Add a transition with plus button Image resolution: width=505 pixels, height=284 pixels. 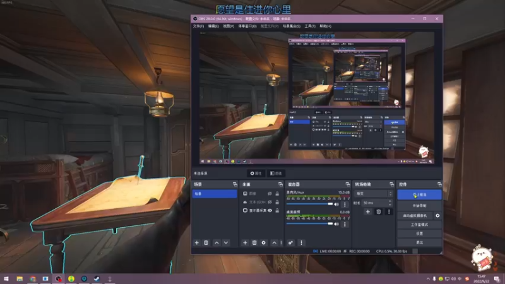pos(368,212)
